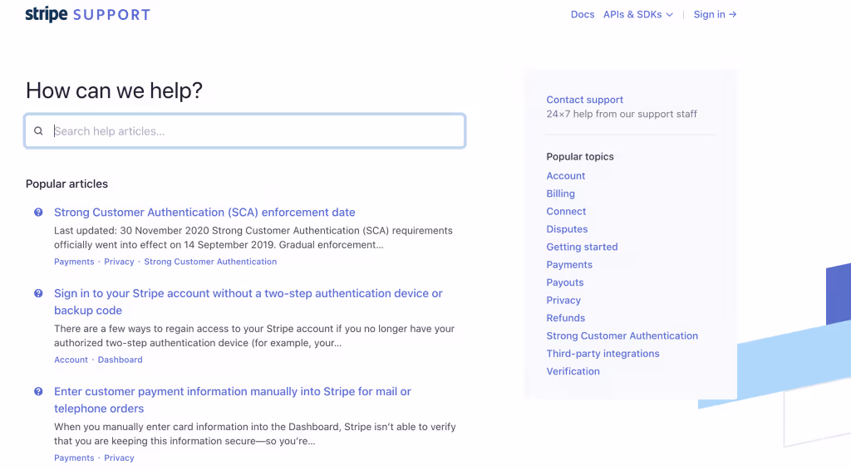Screen dimensions: 851x470
Task: Select Disputes in Popular topics
Action: [x=567, y=228]
